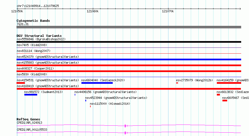
Task: Open nsv981572 (Sudmant2013) label
Action: pos(43,92)
